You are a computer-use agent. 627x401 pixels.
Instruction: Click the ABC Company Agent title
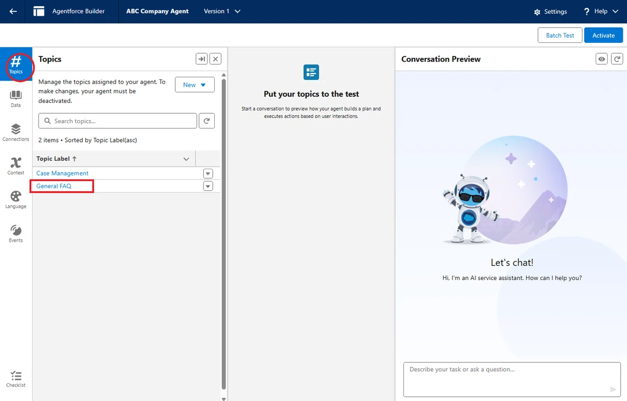pyautogui.click(x=157, y=11)
